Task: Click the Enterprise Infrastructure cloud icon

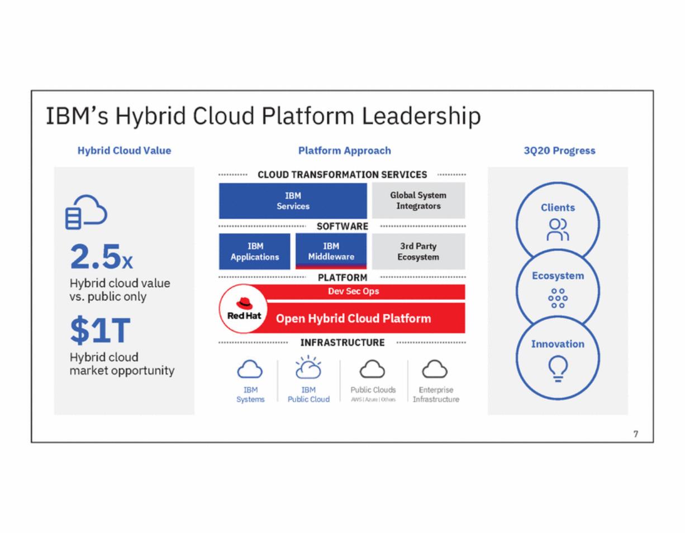Action: tap(435, 369)
